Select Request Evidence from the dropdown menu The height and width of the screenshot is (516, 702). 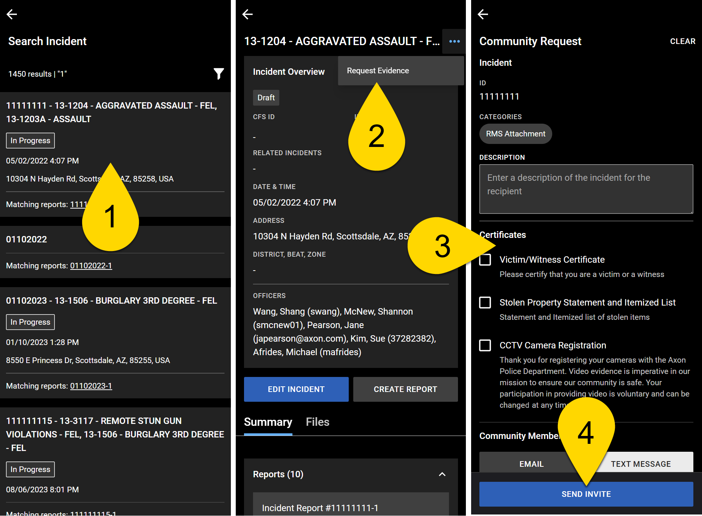coord(378,71)
